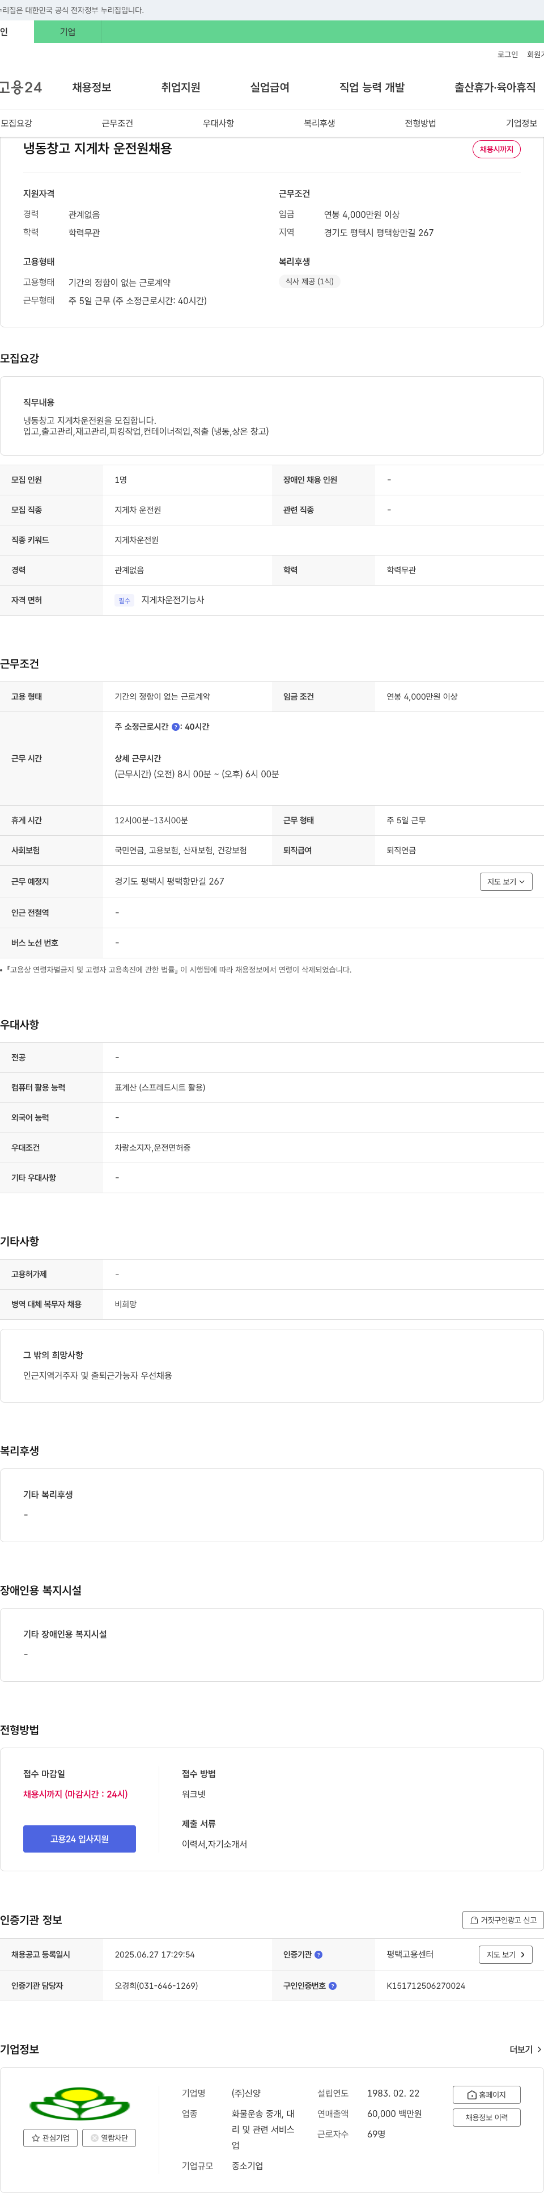This screenshot has width=544, height=2193.
Task: Click 더보기 in 기업정보 section
Action: (525, 2050)
